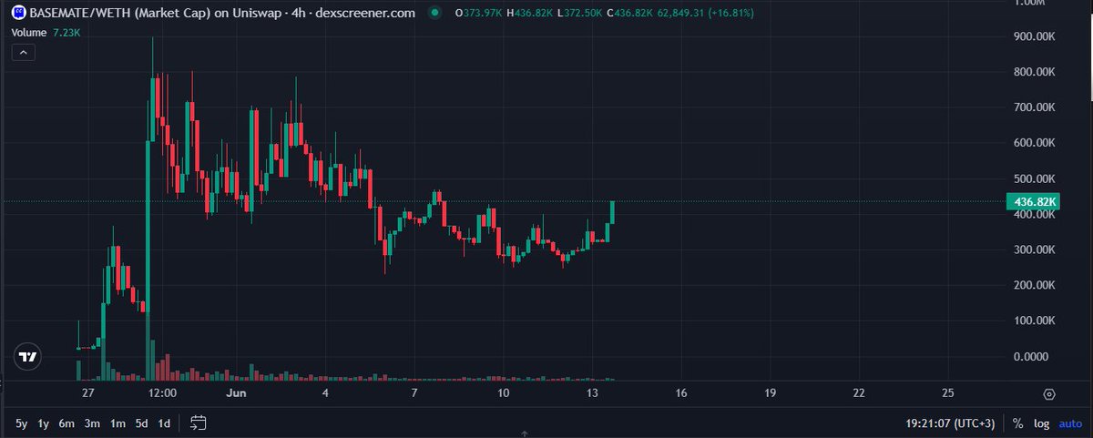Click the high value H436.82K
The height and width of the screenshot is (438, 1093).
pyautogui.click(x=530, y=14)
